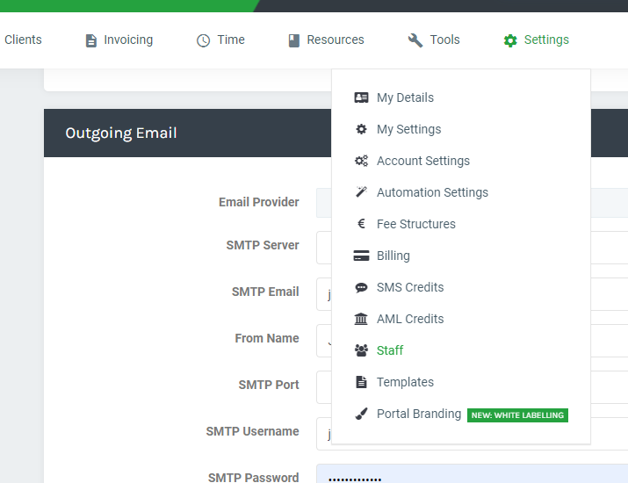Open Account Settings
Screen dimensions: 628x483
click(x=423, y=161)
